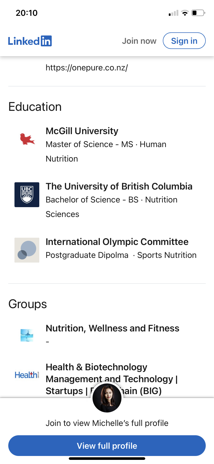214x464 pixels.
Task: Tap the Health group logo
Action: point(27,375)
